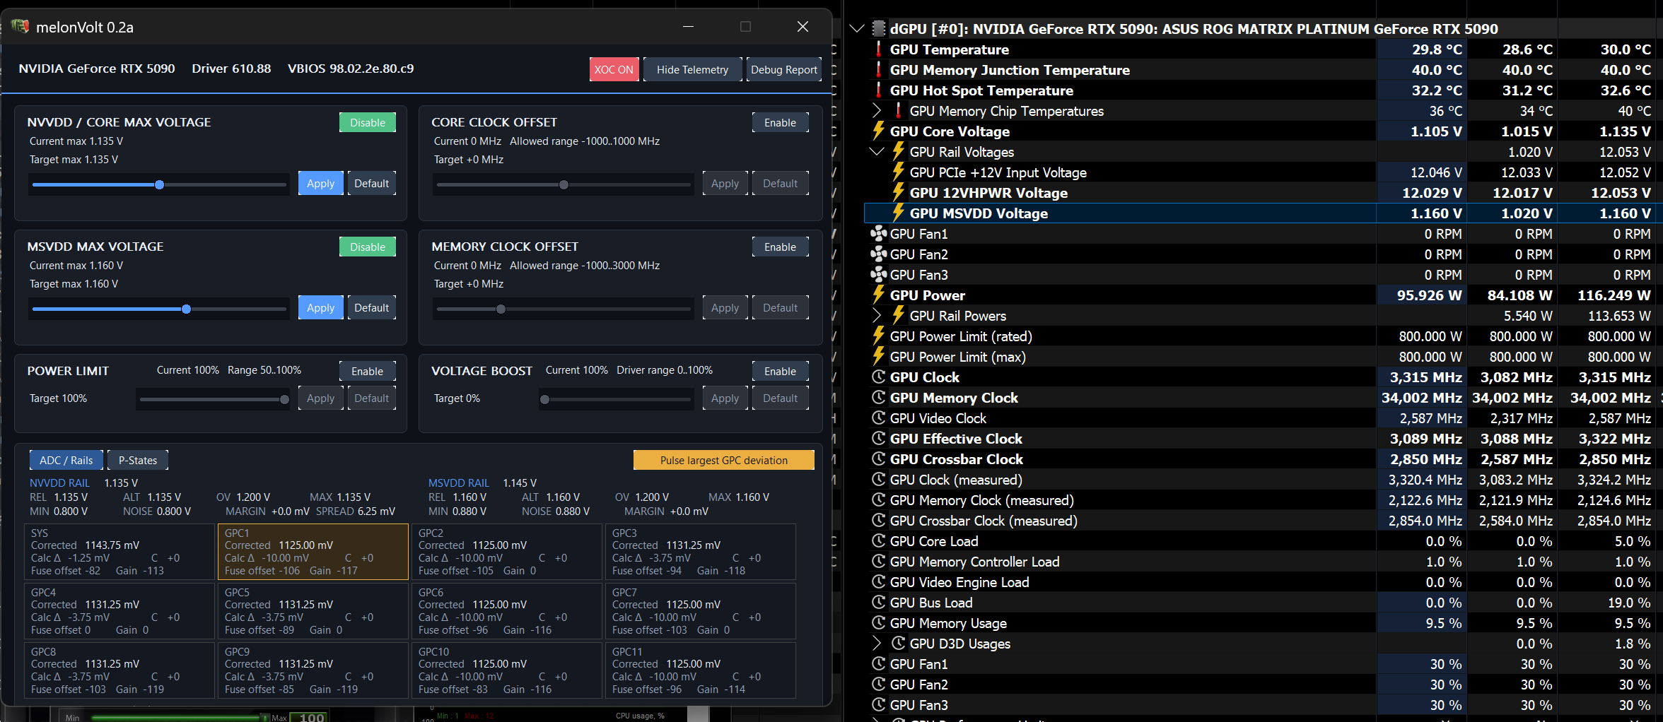Click GPU Memory Chip Temperatures thermometer icon

898,111
